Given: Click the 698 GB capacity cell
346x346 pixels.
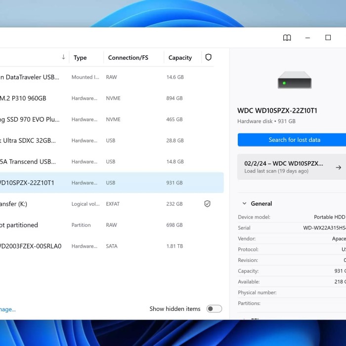Looking at the screenshot, I should click(174, 225).
